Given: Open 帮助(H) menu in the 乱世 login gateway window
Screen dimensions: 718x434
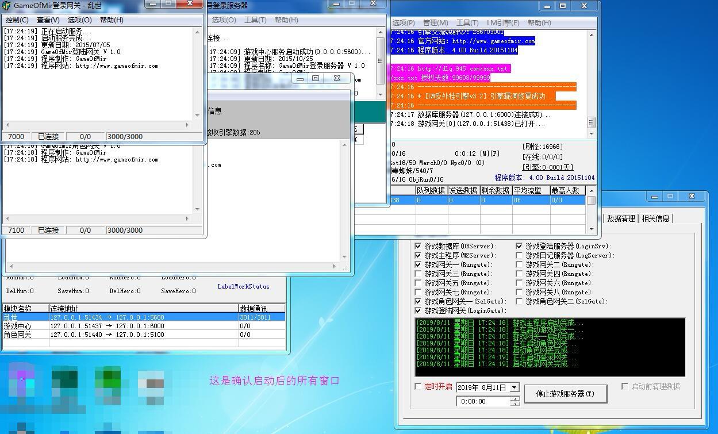Looking at the screenshot, I should [112, 20].
